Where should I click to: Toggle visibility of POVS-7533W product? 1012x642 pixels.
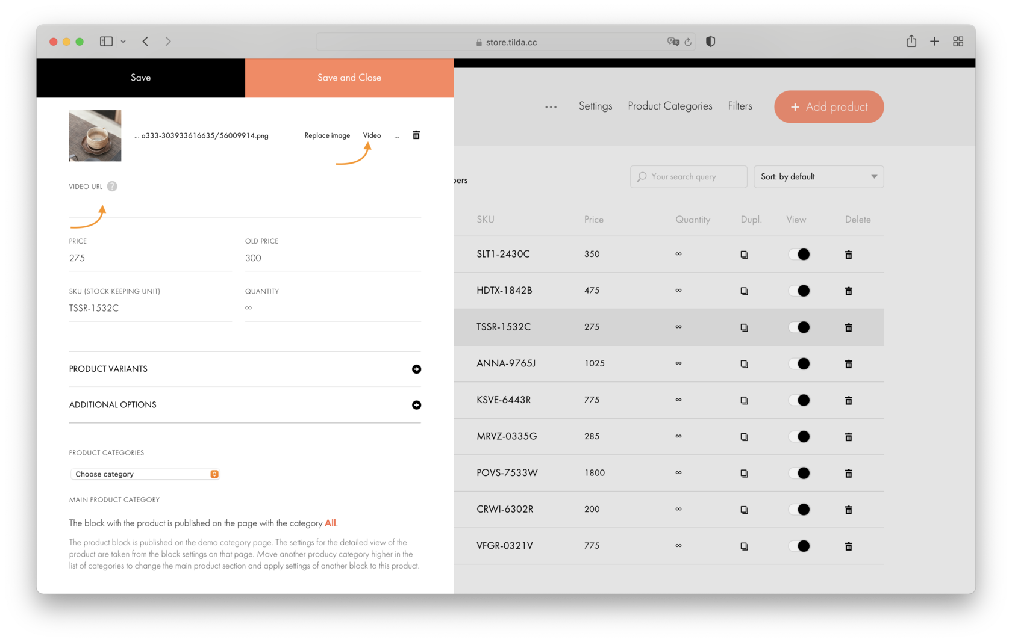[799, 474]
